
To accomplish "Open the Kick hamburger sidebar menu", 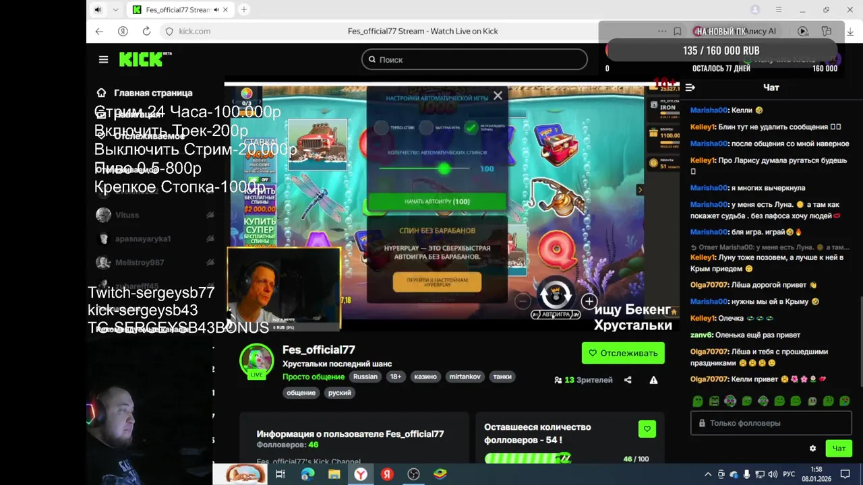I will coord(103,59).
